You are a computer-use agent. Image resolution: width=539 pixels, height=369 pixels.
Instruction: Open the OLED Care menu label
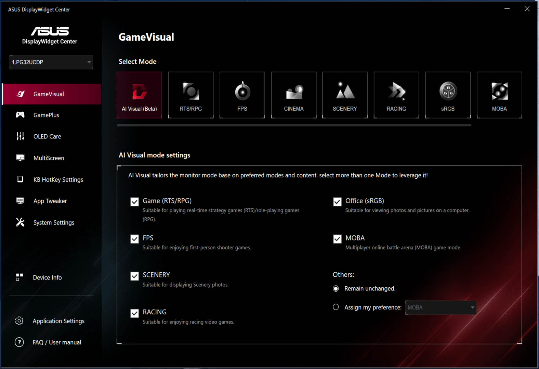pyautogui.click(x=47, y=136)
